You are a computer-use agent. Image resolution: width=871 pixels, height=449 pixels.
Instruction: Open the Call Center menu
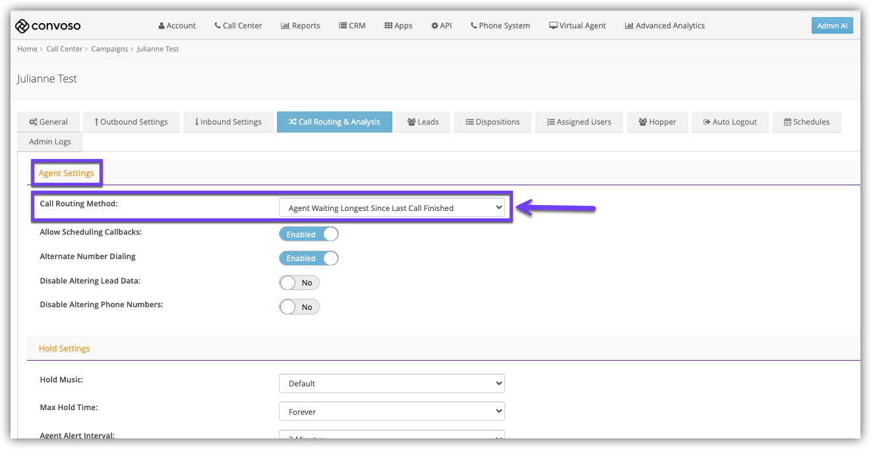click(238, 26)
